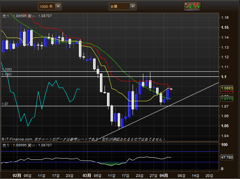Viewport: 240px width, 179px height.
Task: Click the 04月 date axis label
Action: pos(164,175)
